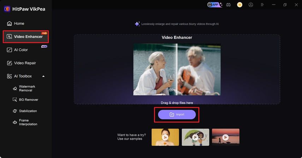
Task: Click the sparkle AI icon above drop area
Action: (137, 24)
